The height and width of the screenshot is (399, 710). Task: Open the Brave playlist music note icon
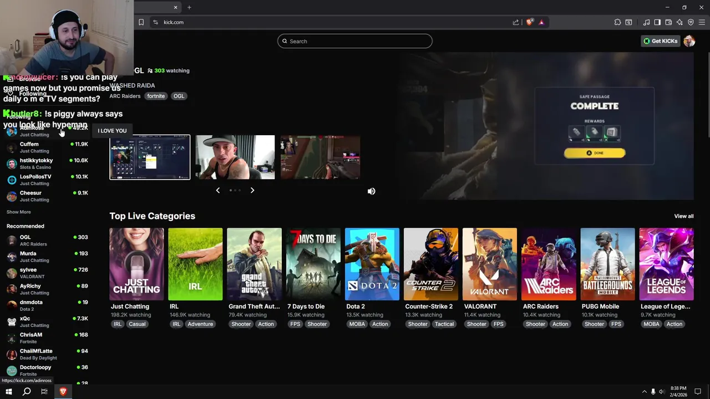[646, 22]
